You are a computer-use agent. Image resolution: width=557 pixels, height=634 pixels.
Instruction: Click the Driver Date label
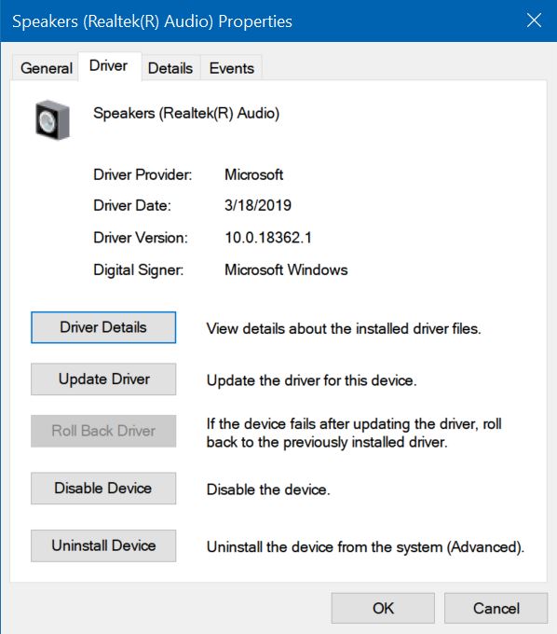[132, 205]
